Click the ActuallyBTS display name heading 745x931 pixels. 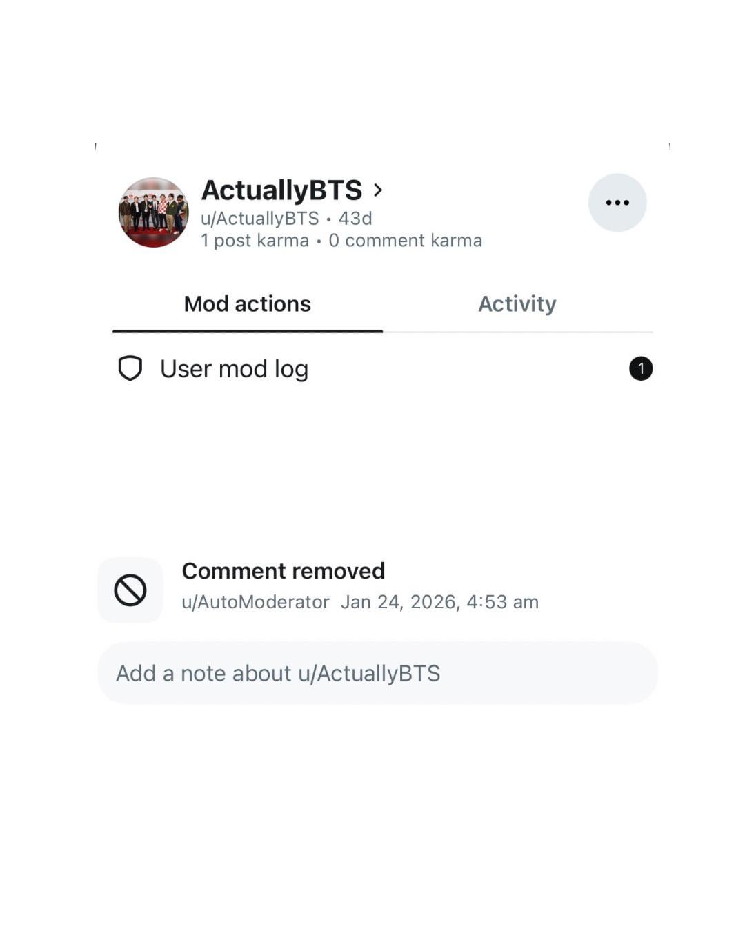283,190
